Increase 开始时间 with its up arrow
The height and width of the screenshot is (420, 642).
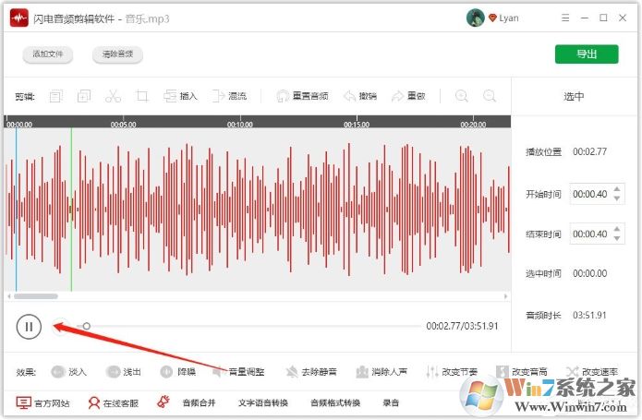(x=617, y=189)
